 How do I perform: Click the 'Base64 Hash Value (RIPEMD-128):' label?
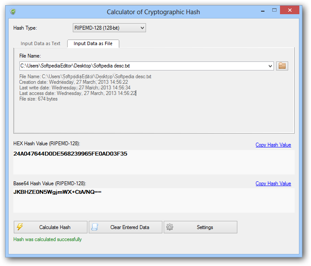point(50,183)
